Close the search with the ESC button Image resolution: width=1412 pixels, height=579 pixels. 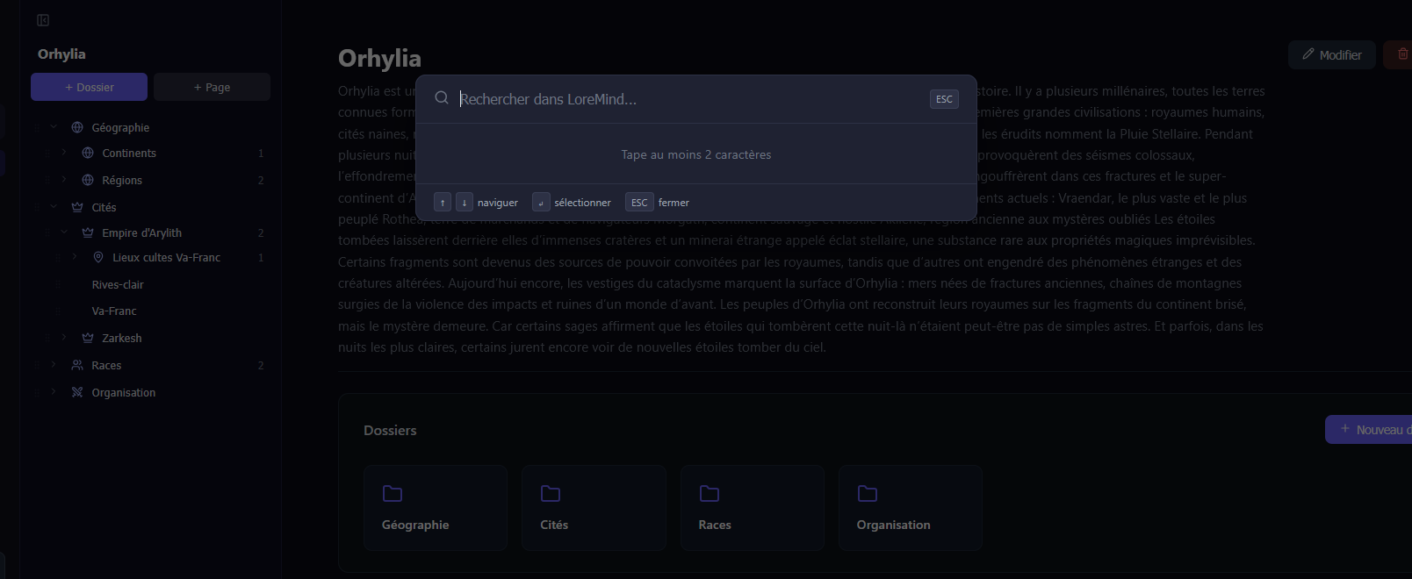944,99
